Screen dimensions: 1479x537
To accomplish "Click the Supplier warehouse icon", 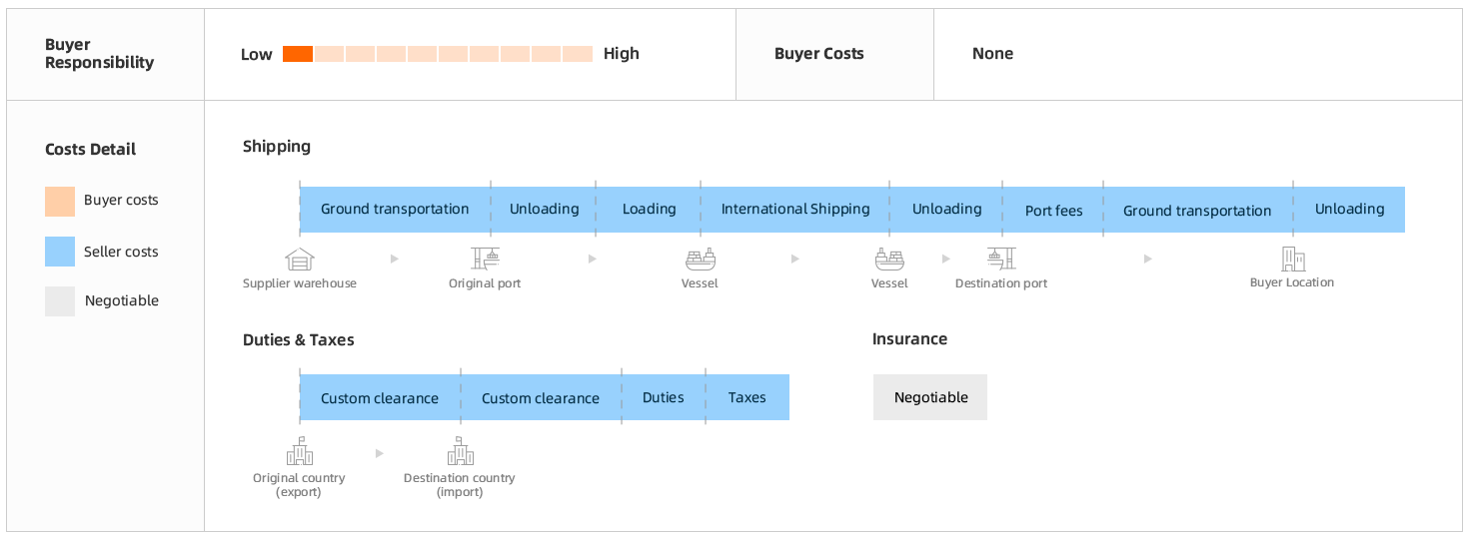I will point(299,260).
